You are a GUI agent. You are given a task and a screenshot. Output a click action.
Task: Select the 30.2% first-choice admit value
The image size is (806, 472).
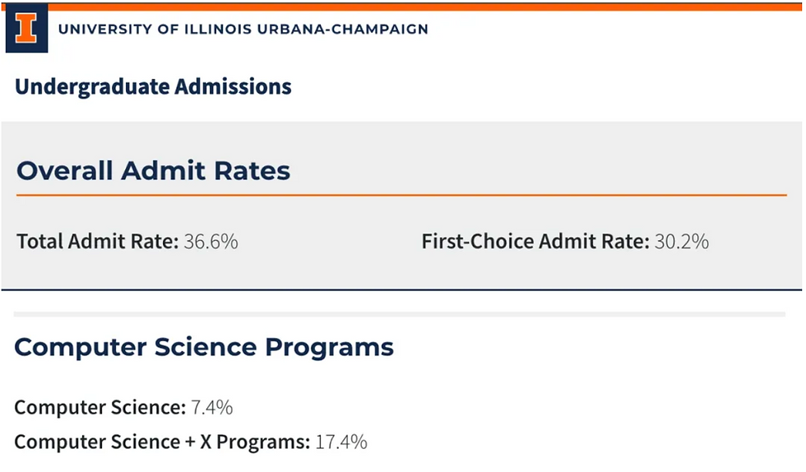pos(682,241)
